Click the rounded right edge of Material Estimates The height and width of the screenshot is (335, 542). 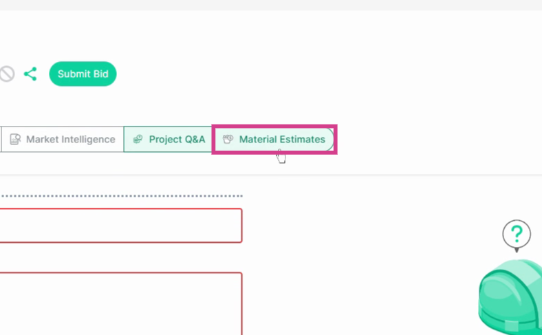coord(330,140)
